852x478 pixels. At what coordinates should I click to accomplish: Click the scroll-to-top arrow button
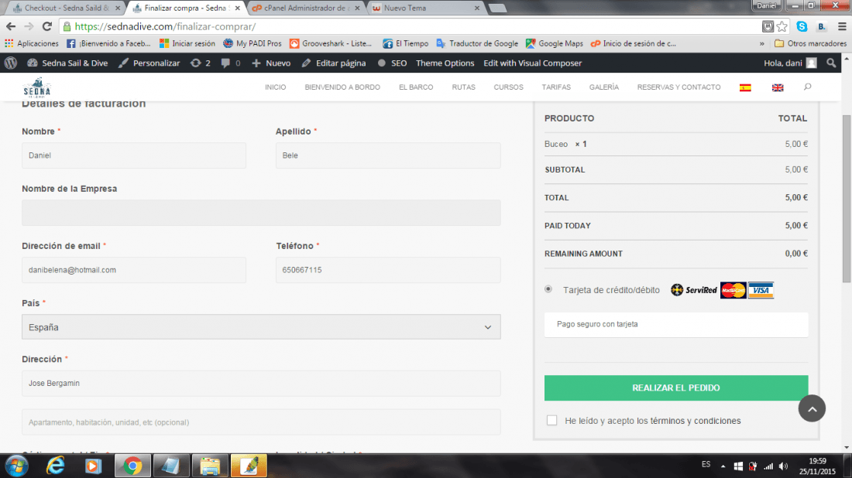point(812,408)
